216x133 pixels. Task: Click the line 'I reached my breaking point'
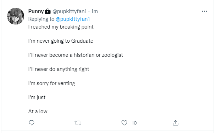(x=61, y=27)
